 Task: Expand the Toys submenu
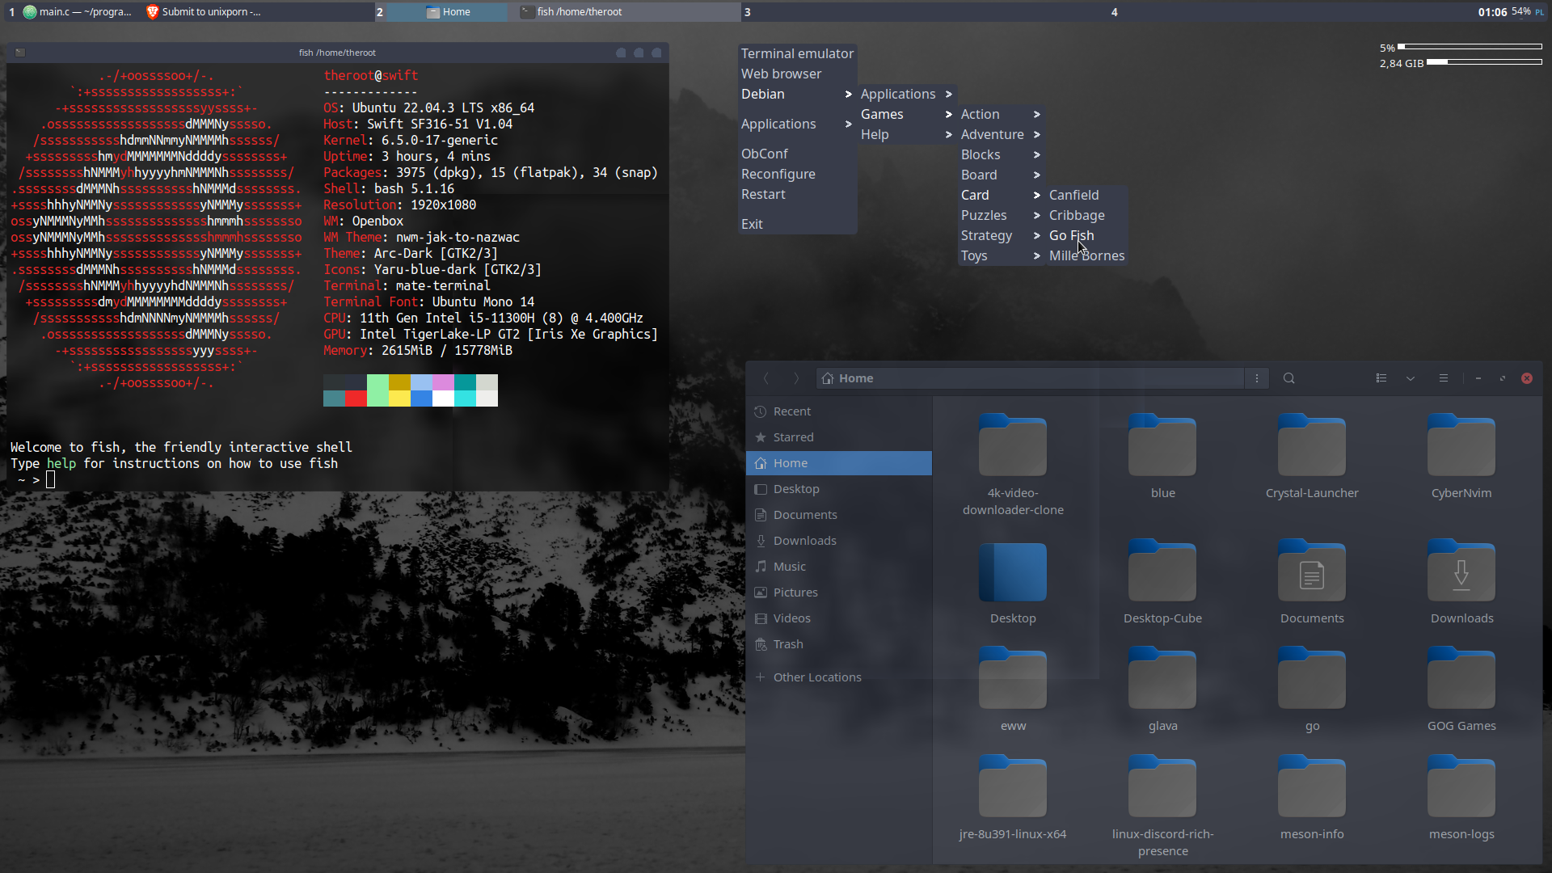pos(1001,255)
